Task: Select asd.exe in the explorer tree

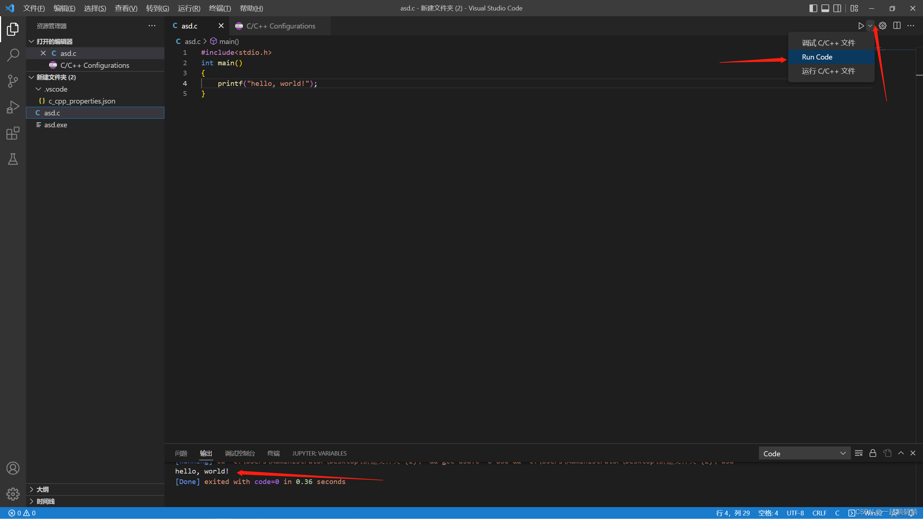Action: [56, 124]
